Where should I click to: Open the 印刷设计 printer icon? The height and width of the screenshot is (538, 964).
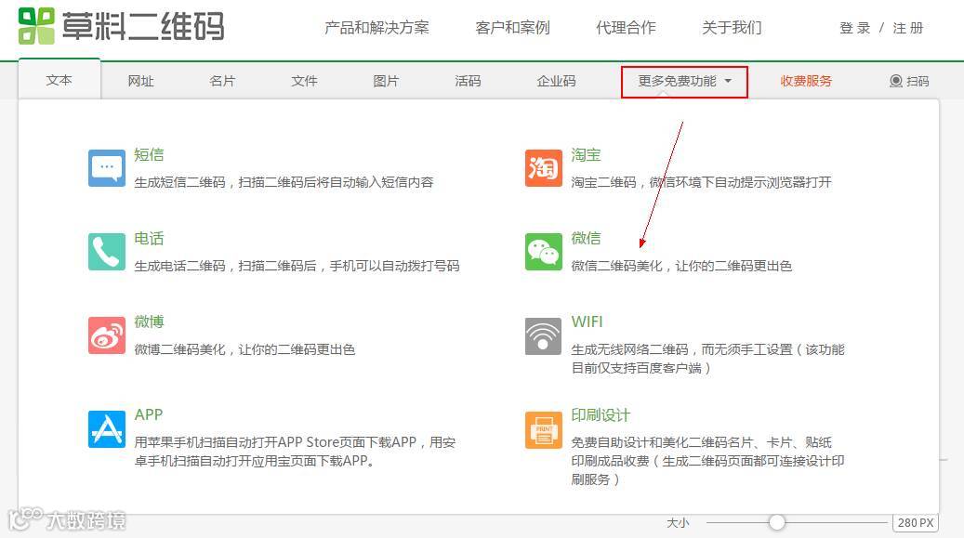tap(544, 430)
